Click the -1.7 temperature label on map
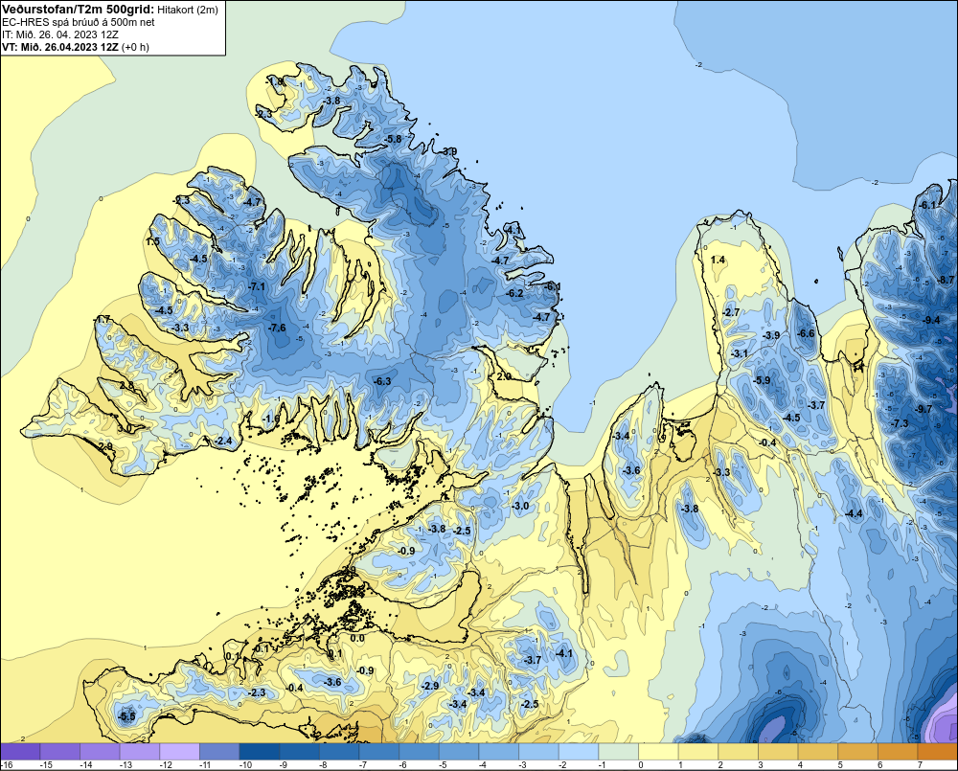The height and width of the screenshot is (771, 958). [x=102, y=319]
